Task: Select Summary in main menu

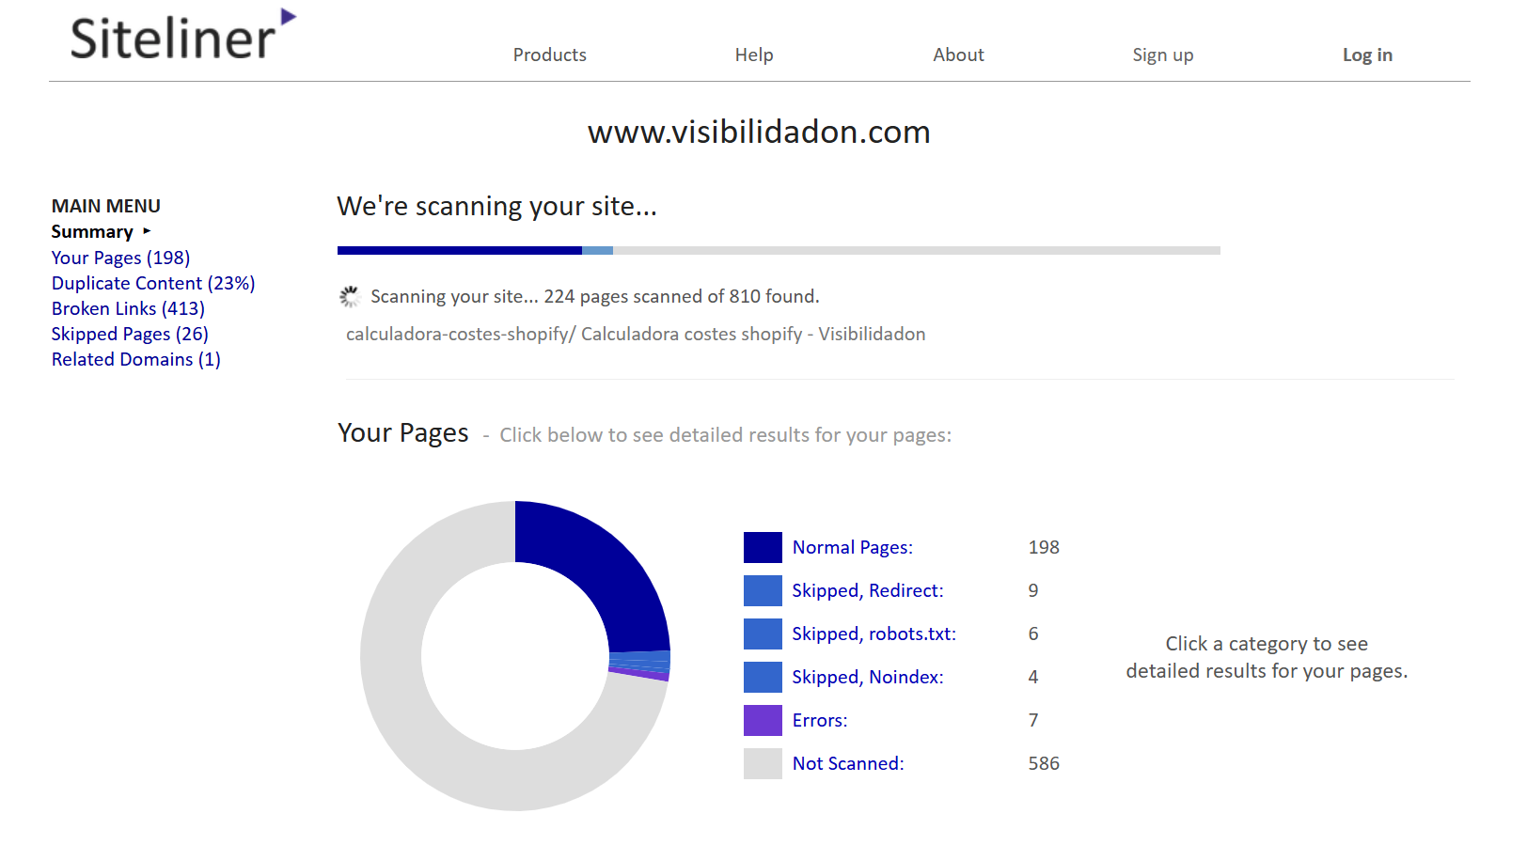Action: pyautogui.click(x=92, y=231)
